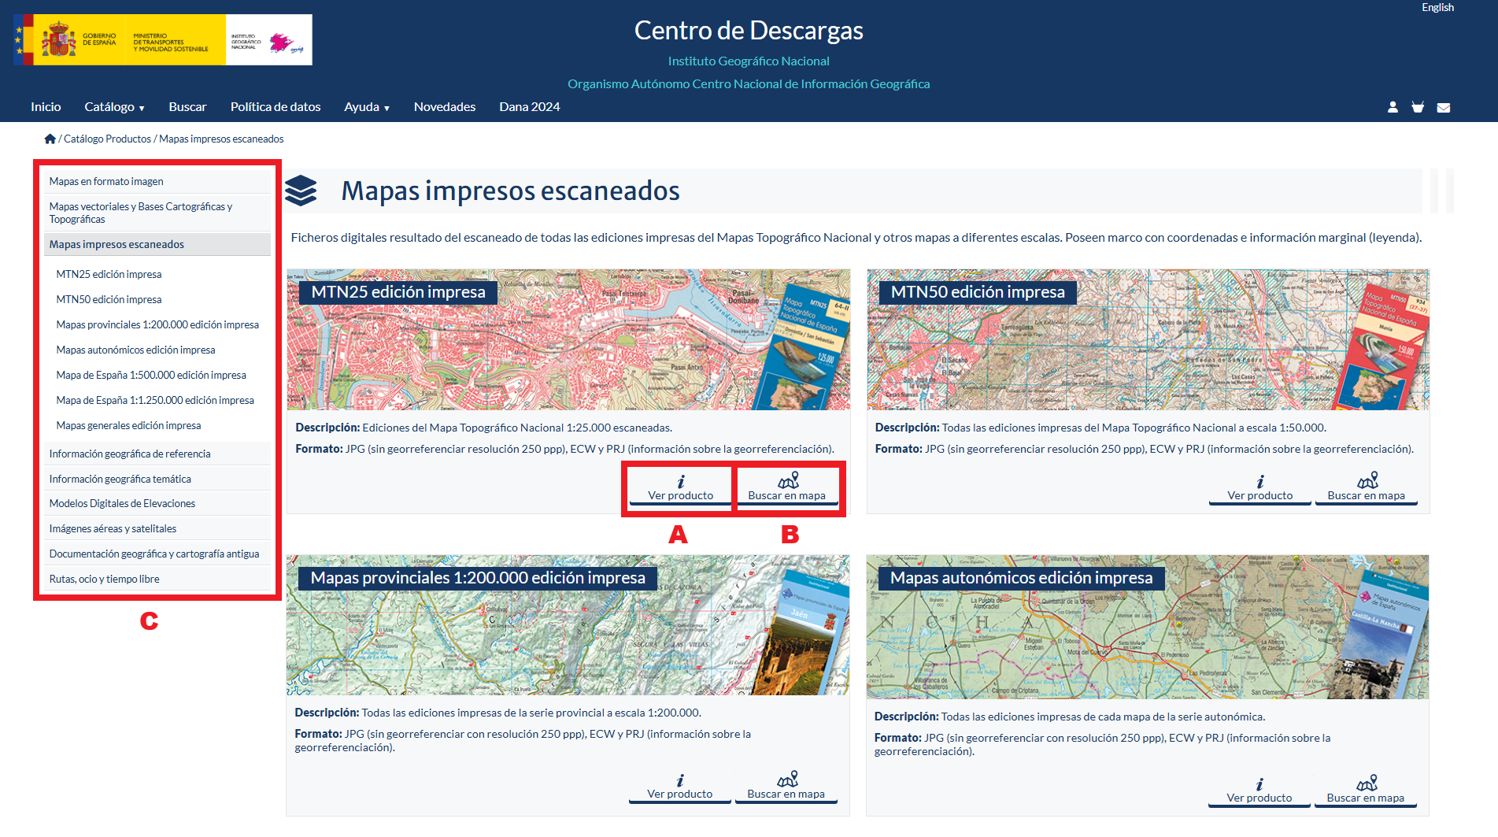Open the shopping cart icon

(1418, 107)
